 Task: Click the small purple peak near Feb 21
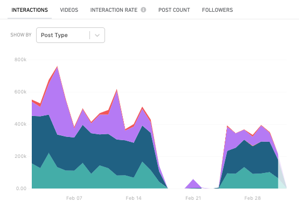tap(193, 185)
